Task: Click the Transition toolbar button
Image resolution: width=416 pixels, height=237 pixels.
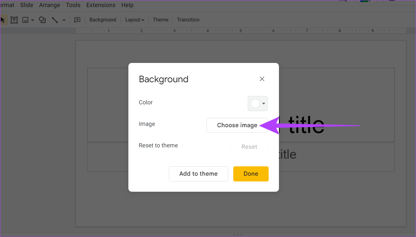Action: (188, 20)
